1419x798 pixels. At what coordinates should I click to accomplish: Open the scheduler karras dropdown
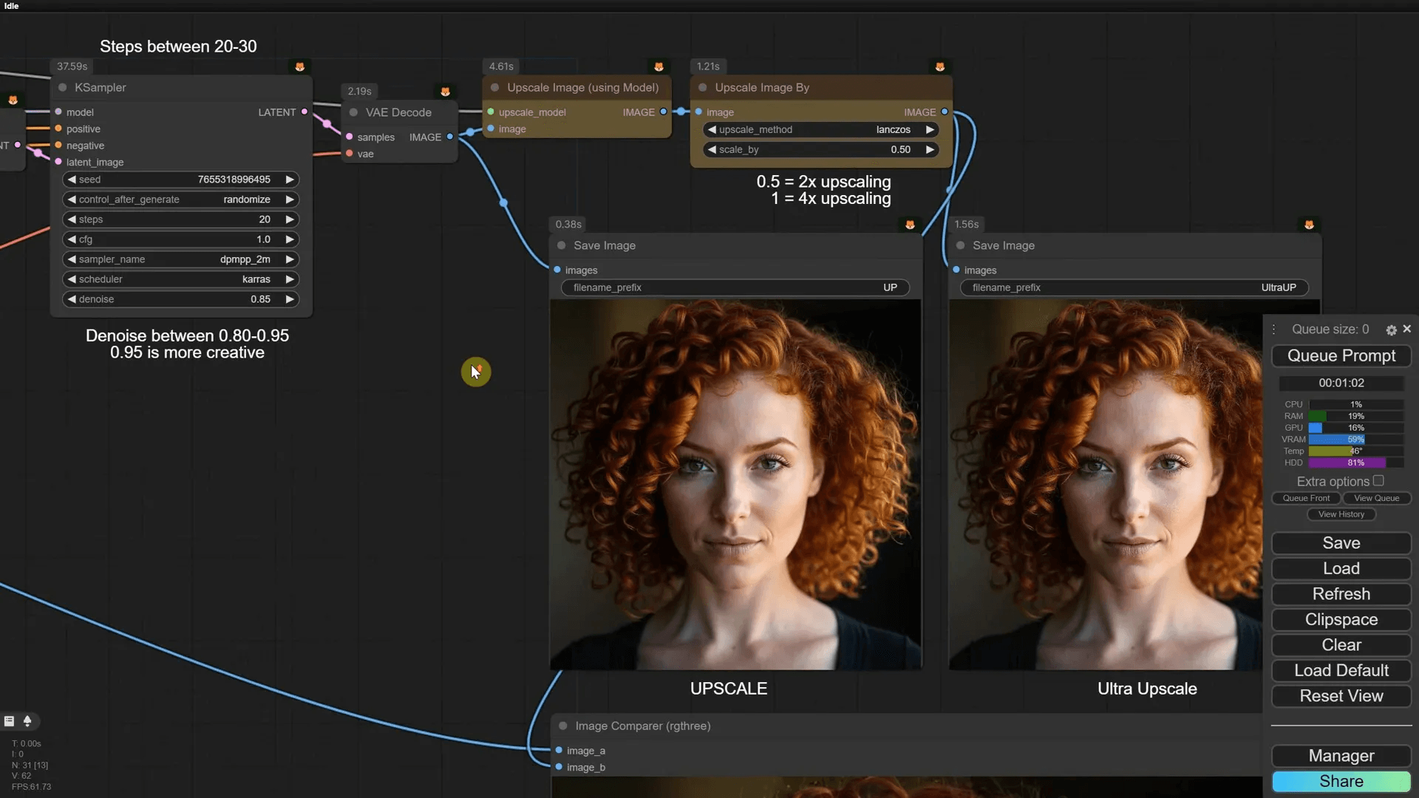click(x=181, y=279)
